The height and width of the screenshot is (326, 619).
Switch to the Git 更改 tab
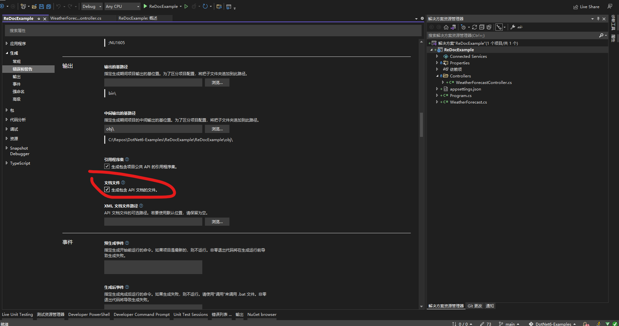(475, 306)
